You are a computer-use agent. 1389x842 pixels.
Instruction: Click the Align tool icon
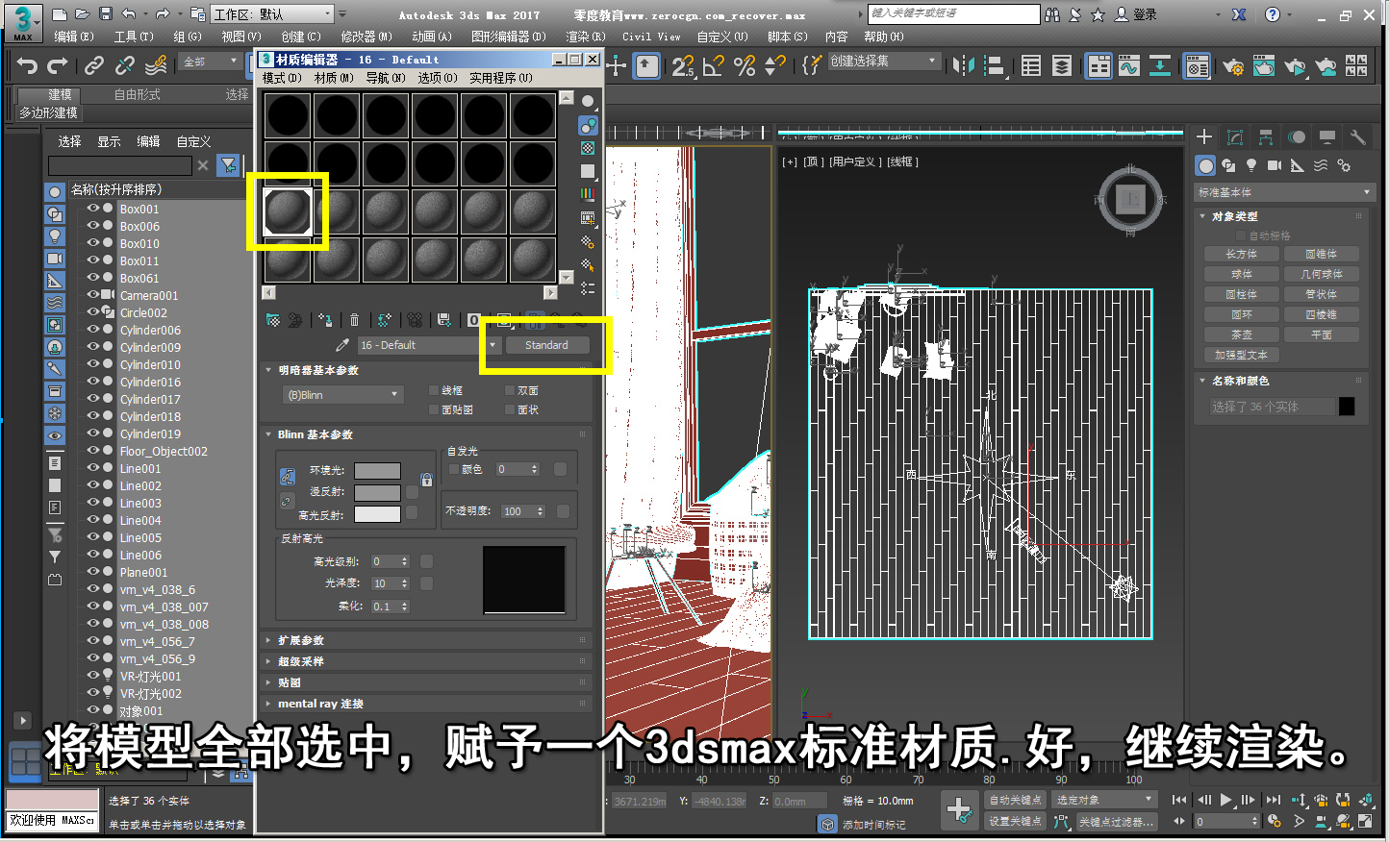[995, 65]
